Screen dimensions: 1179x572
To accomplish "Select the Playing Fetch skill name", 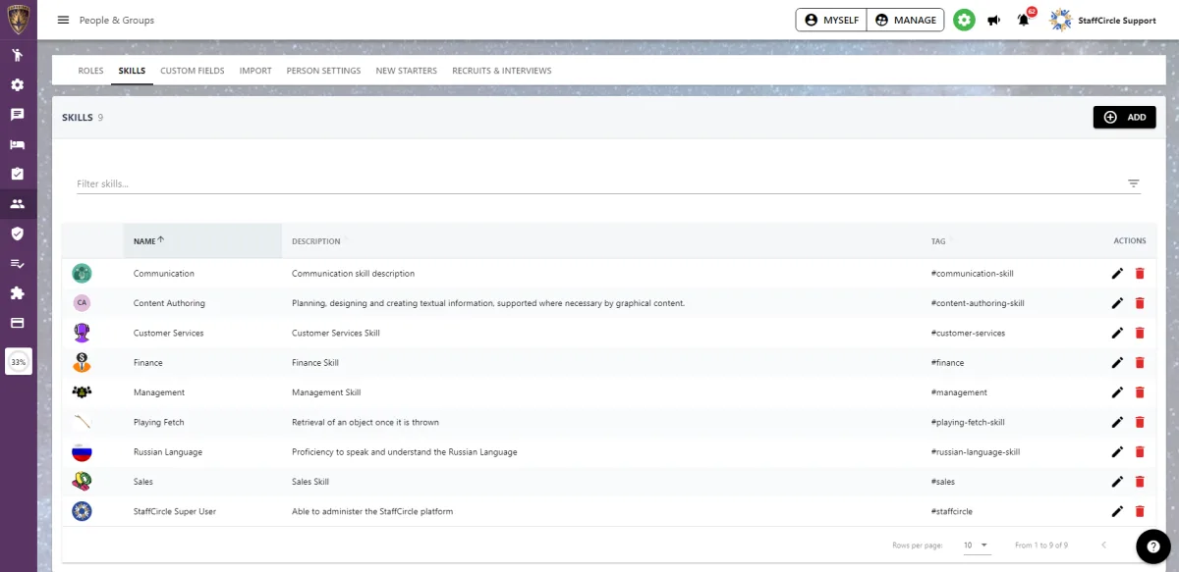I will [159, 422].
